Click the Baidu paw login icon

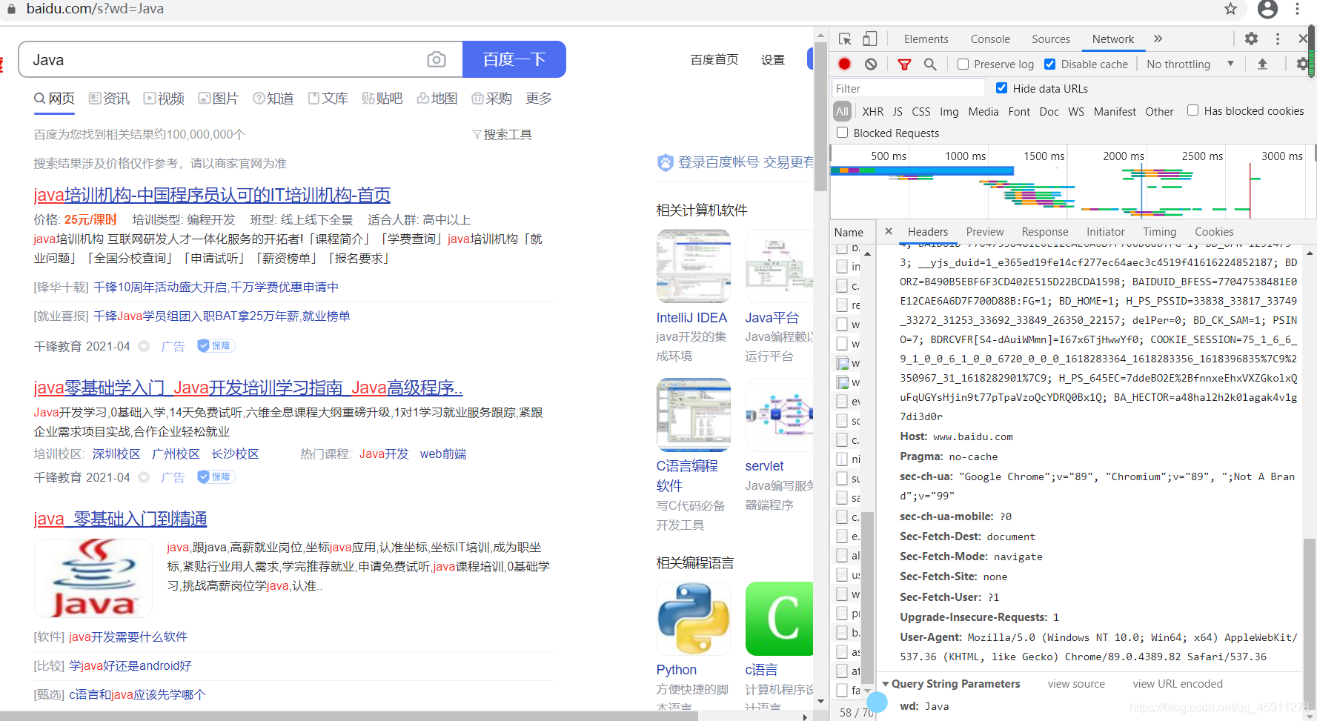point(666,162)
